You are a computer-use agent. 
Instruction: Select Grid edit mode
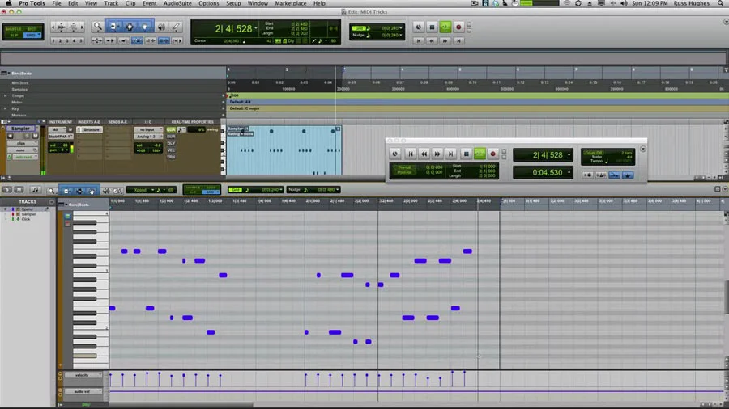(32, 36)
